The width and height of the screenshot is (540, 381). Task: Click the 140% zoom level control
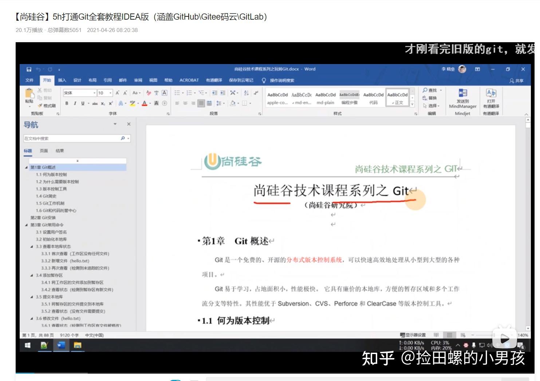pos(524,335)
